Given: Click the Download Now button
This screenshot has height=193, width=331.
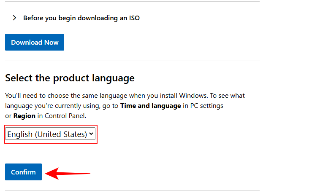Looking at the screenshot, I should tap(35, 42).
